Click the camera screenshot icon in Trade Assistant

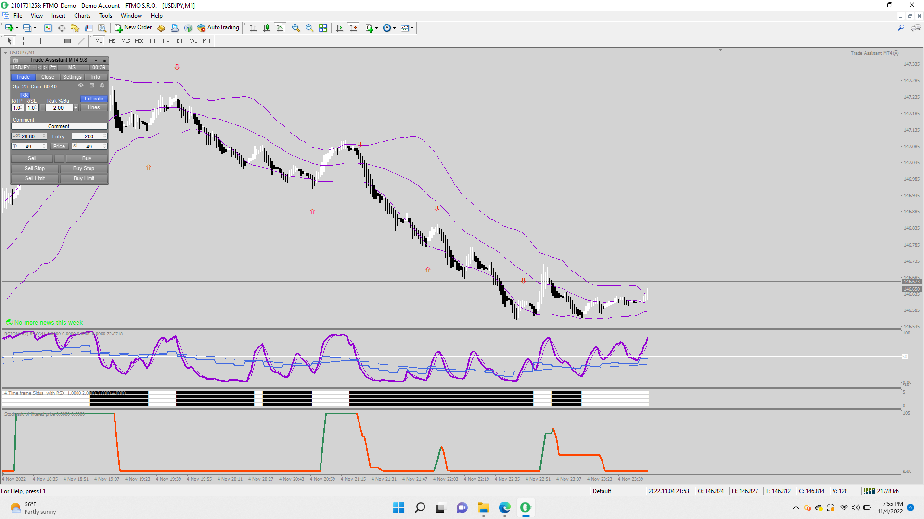point(15,60)
